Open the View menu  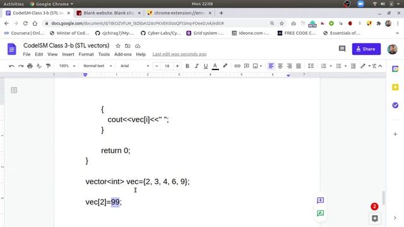[x=52, y=54]
